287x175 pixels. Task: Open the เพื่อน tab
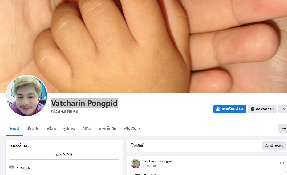pyautogui.click(x=51, y=129)
